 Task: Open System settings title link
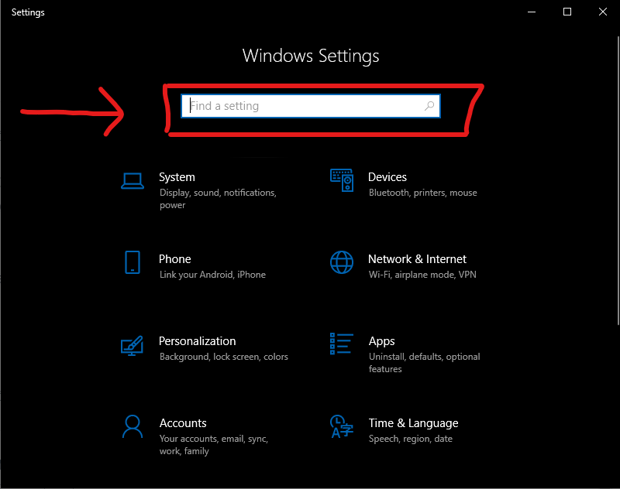[177, 177]
